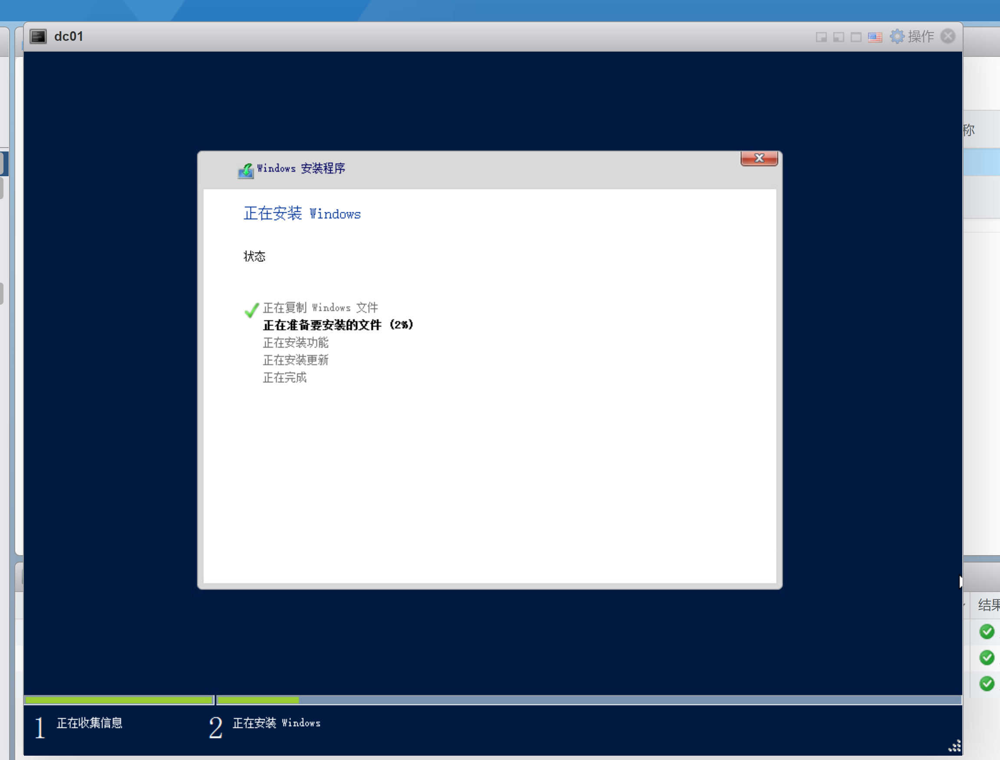Viewport: 1000px width, 760px height.
Task: Close the Windows 安装程序 dialog
Action: click(x=759, y=158)
